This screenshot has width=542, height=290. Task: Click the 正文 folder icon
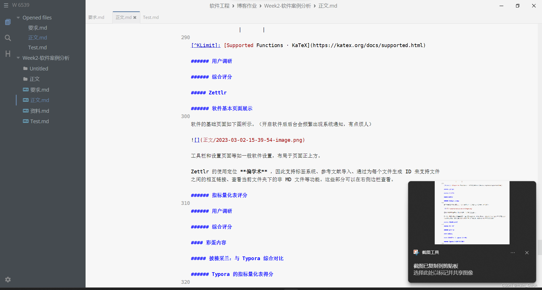tap(25, 79)
